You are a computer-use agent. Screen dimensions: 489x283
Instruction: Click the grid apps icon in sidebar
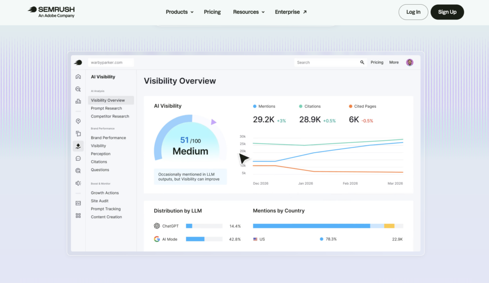tap(78, 216)
